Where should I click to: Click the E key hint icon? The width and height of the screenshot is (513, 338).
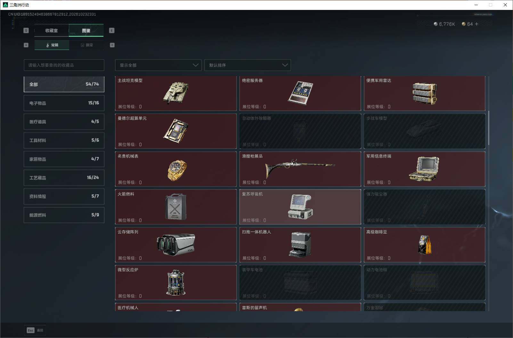pos(112,30)
